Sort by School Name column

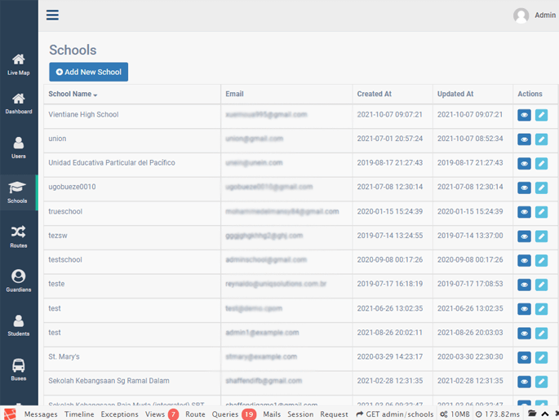click(73, 94)
